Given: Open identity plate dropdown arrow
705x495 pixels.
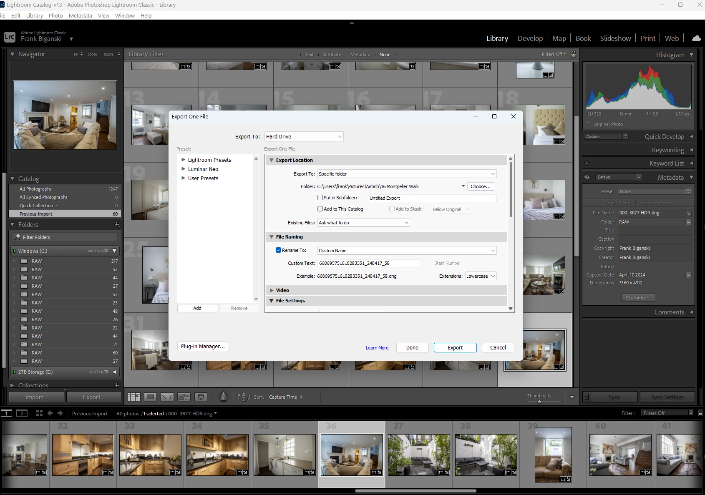Looking at the screenshot, I should (x=71, y=39).
